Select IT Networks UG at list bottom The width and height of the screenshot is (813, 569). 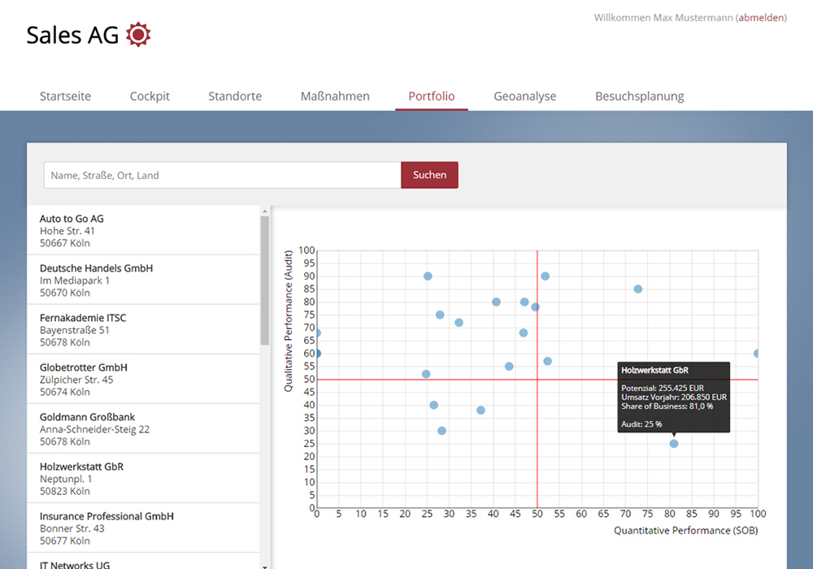143,562
